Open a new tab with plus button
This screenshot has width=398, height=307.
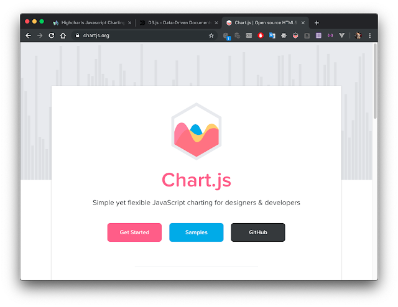tap(317, 23)
